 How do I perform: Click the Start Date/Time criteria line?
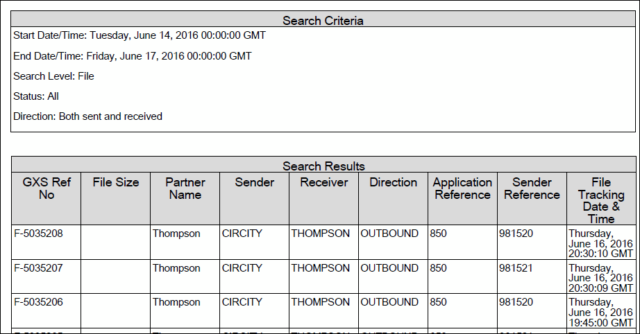(x=139, y=35)
